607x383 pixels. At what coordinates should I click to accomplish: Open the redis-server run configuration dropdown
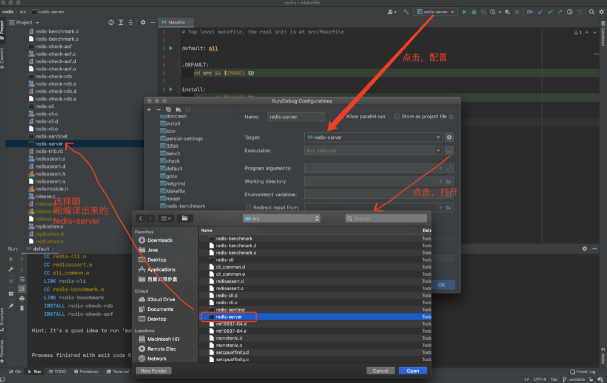pyautogui.click(x=435, y=12)
